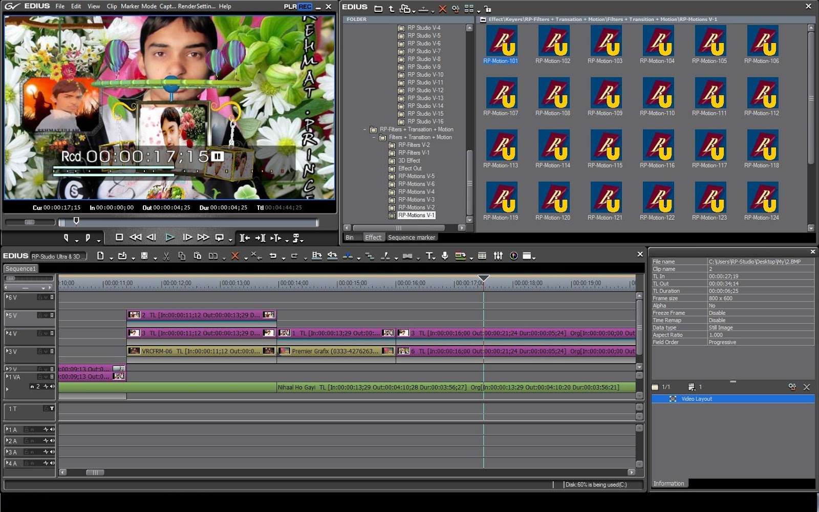Screen dimensions: 819x512
Task: Select the Scissors cut tool in timeline toolbar
Action: click(x=166, y=256)
